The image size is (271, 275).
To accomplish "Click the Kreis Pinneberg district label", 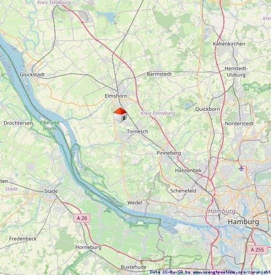I will pyautogui.click(x=158, y=113).
